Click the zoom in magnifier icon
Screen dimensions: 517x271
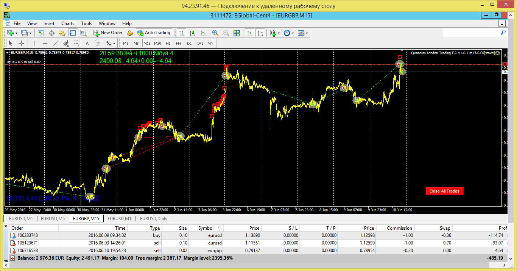(x=215, y=33)
